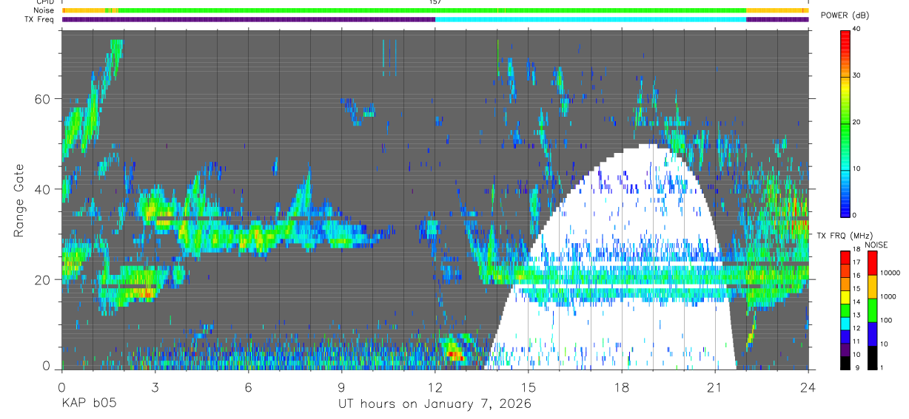
Task: Click the 'POWER (dB)' legend title
Action: (846, 15)
